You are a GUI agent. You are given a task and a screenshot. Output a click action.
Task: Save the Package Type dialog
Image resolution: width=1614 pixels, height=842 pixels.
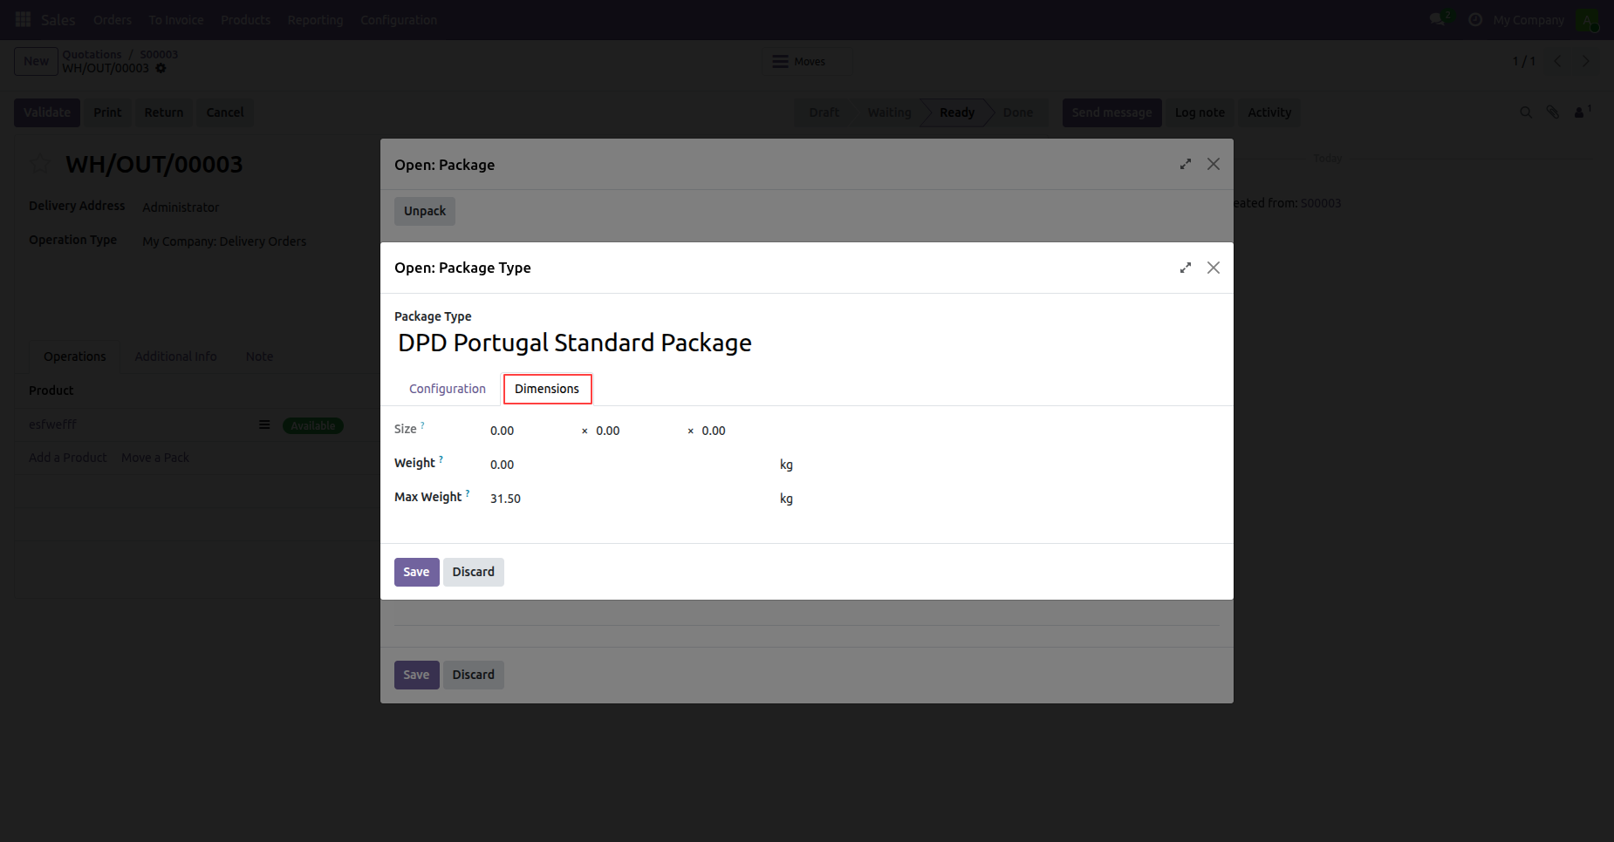click(x=416, y=572)
